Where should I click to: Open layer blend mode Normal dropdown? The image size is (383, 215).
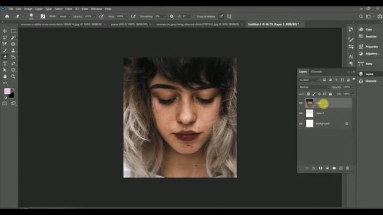click(x=314, y=87)
